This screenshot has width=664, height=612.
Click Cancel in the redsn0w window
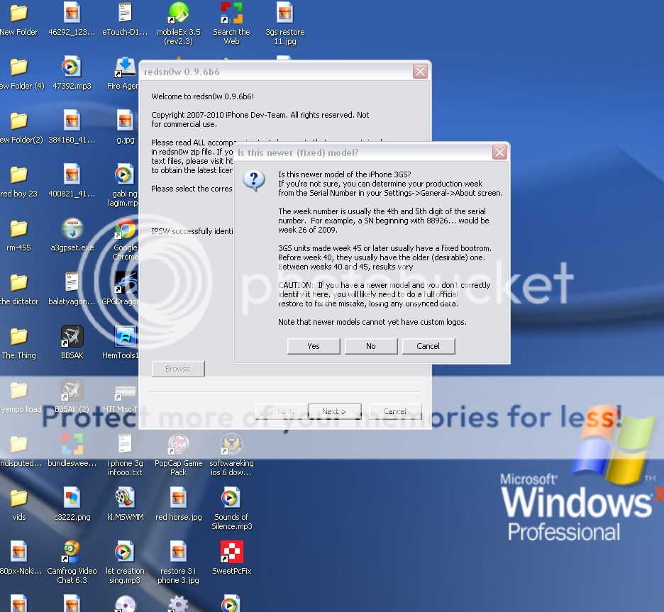[394, 411]
